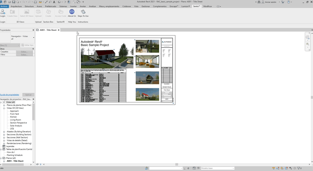The height and width of the screenshot is (171, 313).
Task: Toggle Select Pinned Elements icon in status bar
Action: point(282,168)
